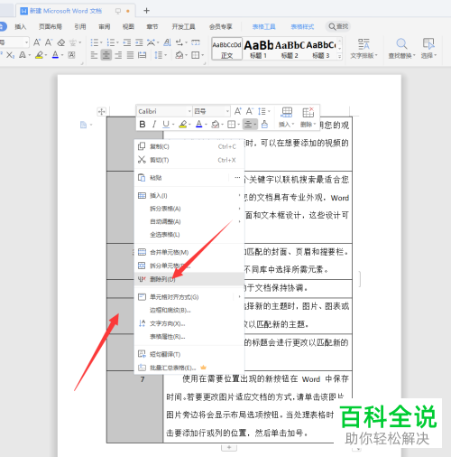Open more paste options ellipsis
451x457 pixels.
tap(237, 178)
